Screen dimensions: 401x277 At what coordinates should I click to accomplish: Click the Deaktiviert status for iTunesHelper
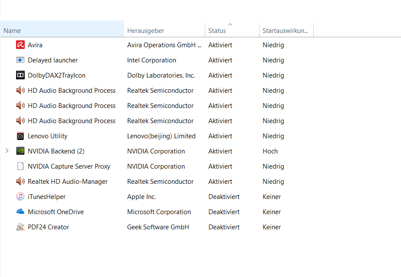click(x=224, y=196)
